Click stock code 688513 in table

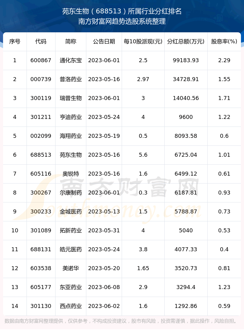point(41,155)
